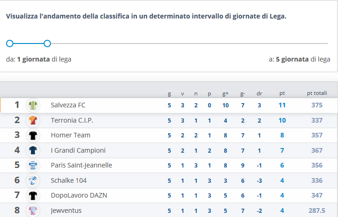338x217 pixels.
Task: Click Homer Team black jersey icon
Action: click(x=32, y=135)
